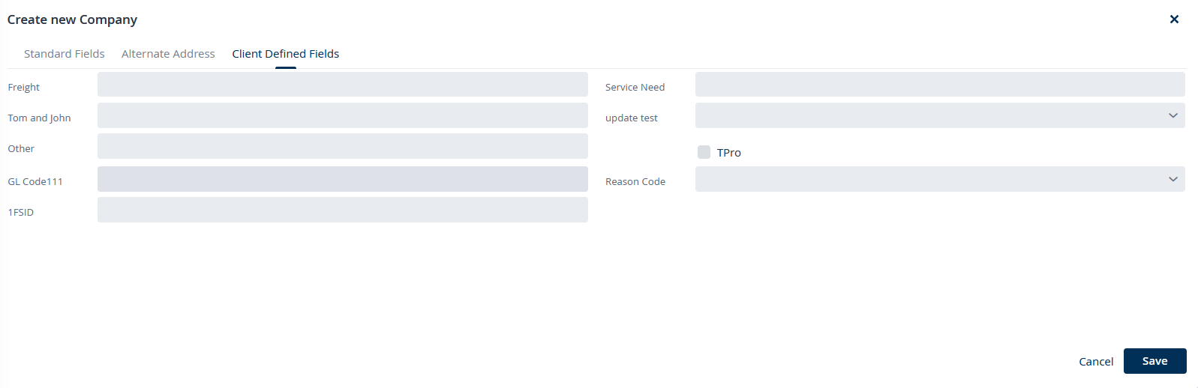Close the Create new Company dialog
Image resolution: width=1198 pixels, height=388 pixels.
point(1174,19)
